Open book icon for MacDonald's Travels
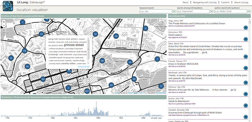252x122 pixels. click(246, 83)
